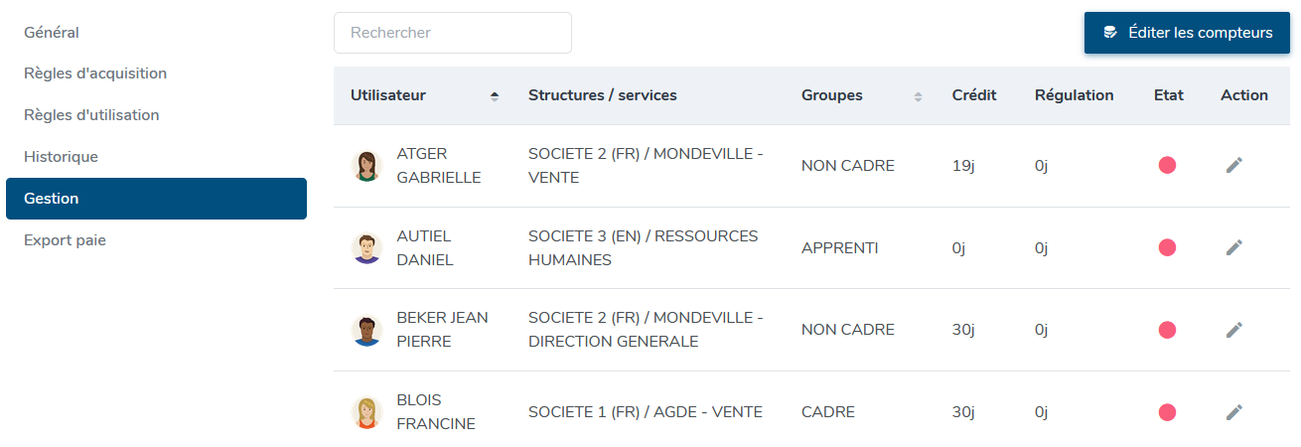The width and height of the screenshot is (1301, 447).
Task: Edit ATGER GABRIELLE's counter with pencil icon
Action: (1233, 166)
